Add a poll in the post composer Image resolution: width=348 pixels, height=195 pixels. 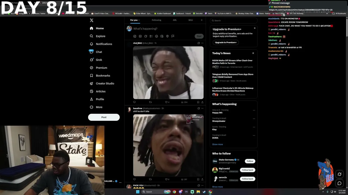pos(151,36)
